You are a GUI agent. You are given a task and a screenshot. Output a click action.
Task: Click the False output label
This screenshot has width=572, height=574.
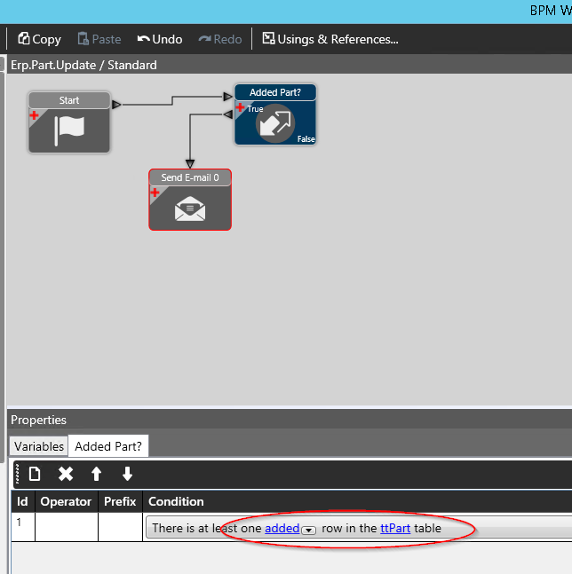tap(306, 139)
